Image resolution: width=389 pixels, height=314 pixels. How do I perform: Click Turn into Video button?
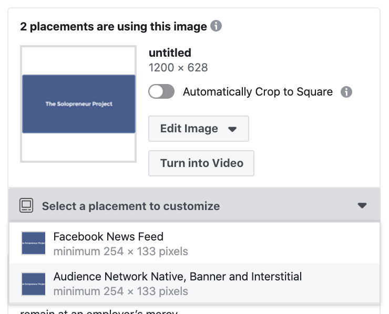201,163
